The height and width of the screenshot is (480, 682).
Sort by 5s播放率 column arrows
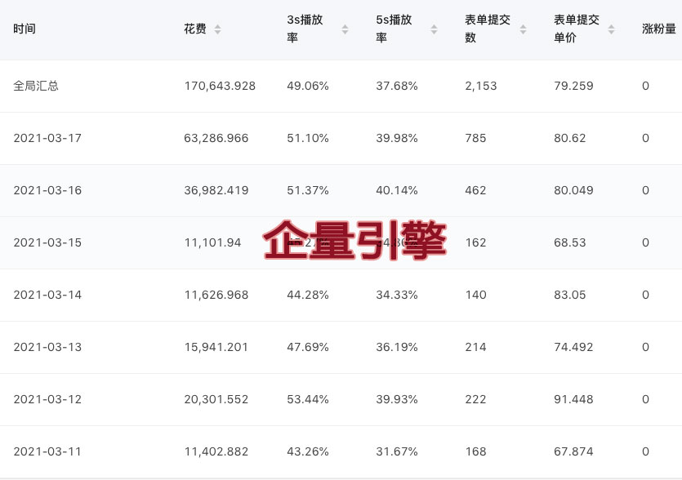pos(434,29)
